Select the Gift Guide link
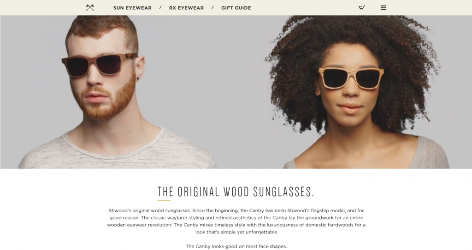The width and height of the screenshot is (472, 250). (236, 8)
